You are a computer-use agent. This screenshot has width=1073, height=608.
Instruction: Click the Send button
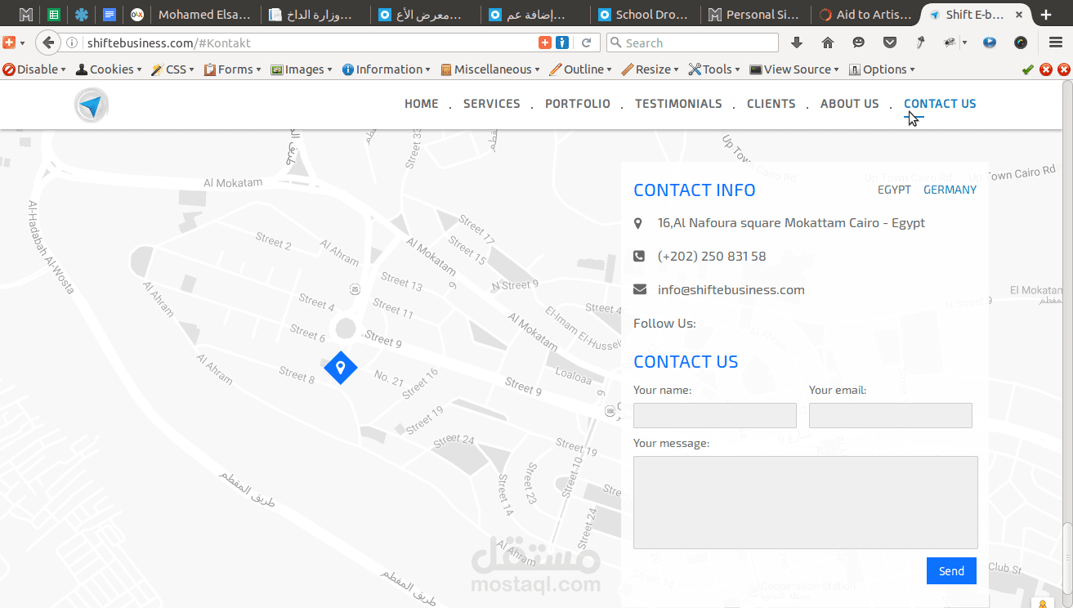951,571
